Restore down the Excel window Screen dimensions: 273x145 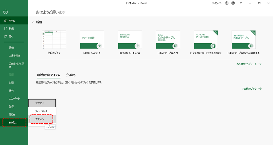259,3
